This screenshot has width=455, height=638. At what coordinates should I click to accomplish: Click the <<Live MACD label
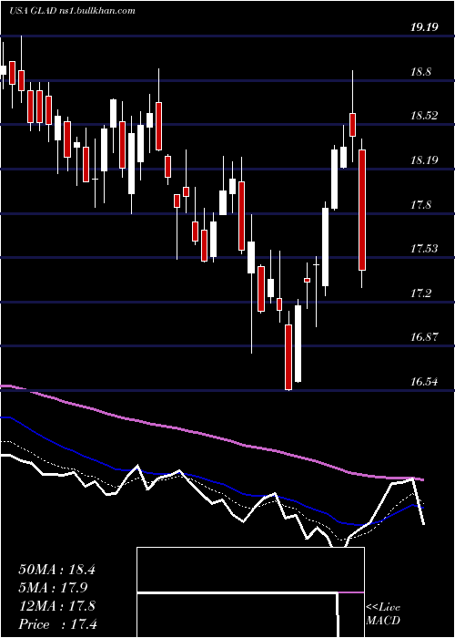tap(383, 614)
